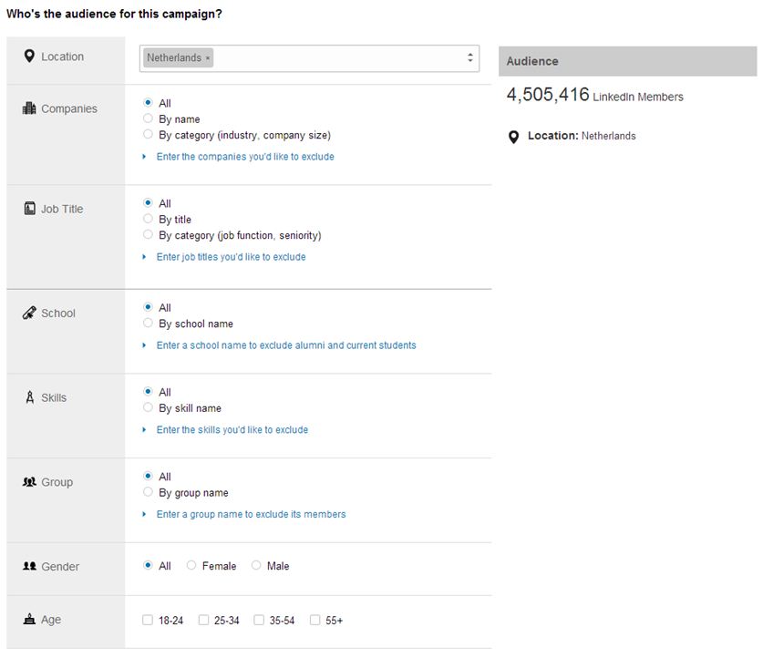
Task: Click the School pencil icon
Action: (29, 314)
